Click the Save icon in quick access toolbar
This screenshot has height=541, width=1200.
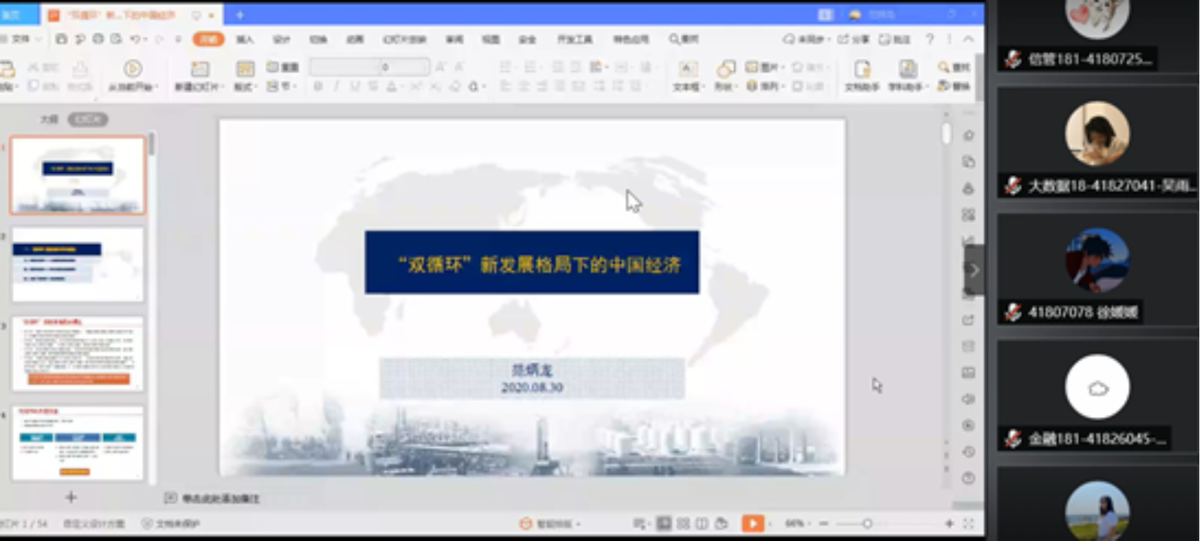[x=61, y=39]
